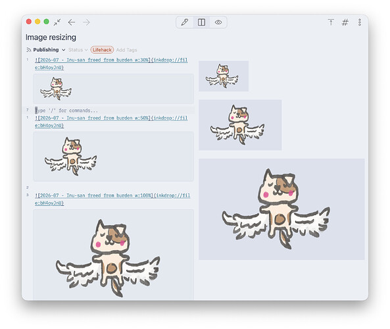Click the Lifehack tag
The width and height of the screenshot is (390, 329).
click(x=102, y=50)
